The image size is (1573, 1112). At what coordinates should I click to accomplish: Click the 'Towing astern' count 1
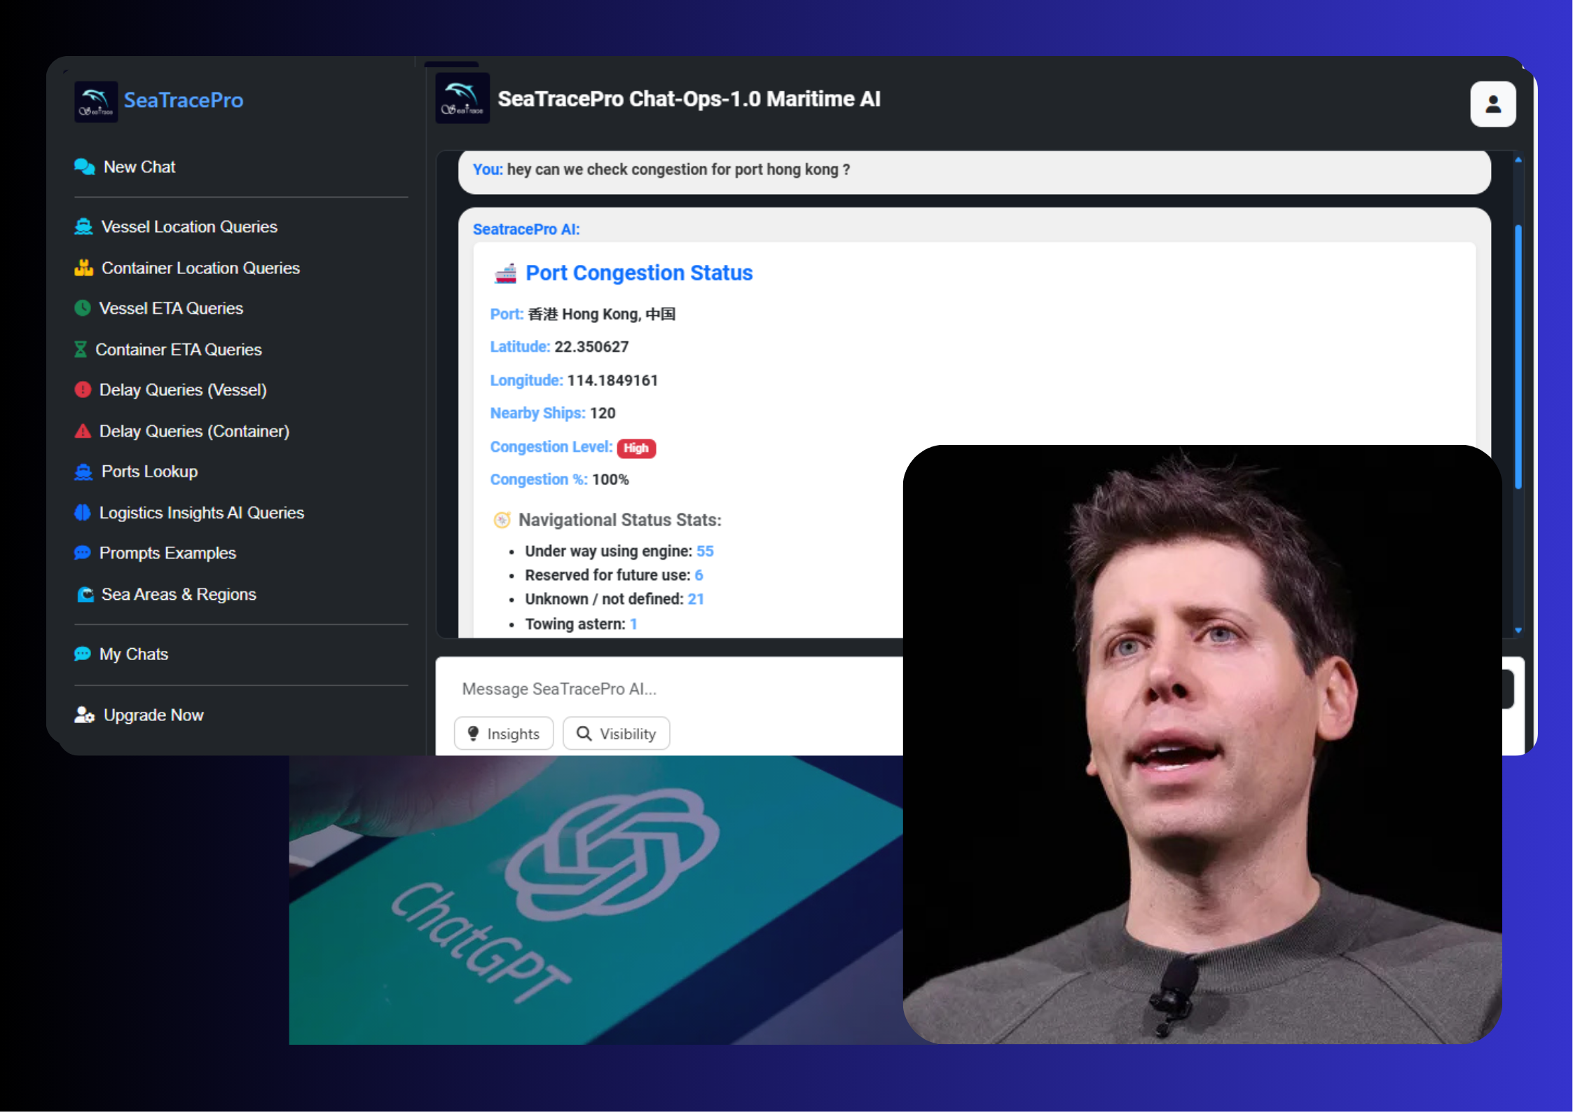[x=633, y=625]
